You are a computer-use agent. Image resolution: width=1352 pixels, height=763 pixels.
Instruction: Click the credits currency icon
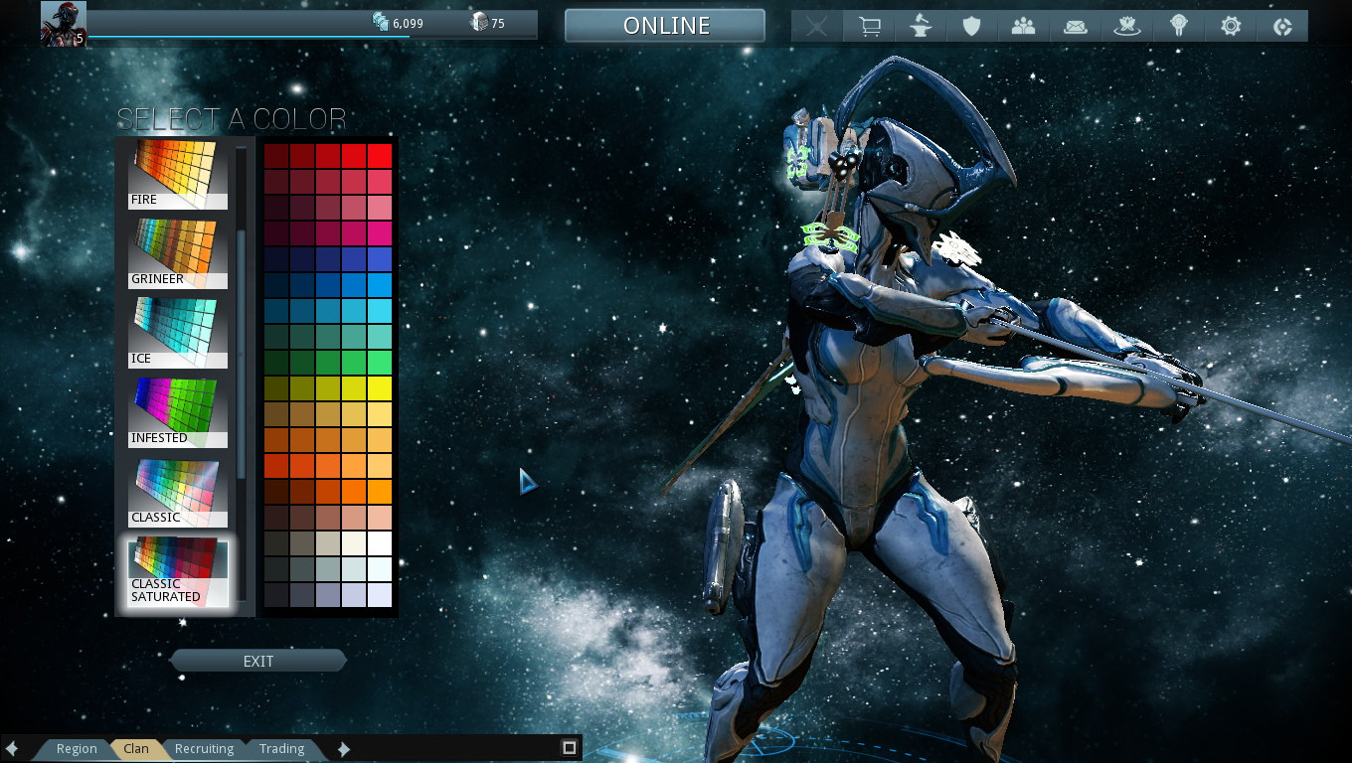coord(381,22)
